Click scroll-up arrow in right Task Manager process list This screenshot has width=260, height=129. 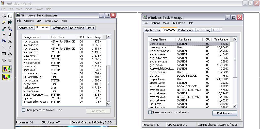(x=235, y=39)
